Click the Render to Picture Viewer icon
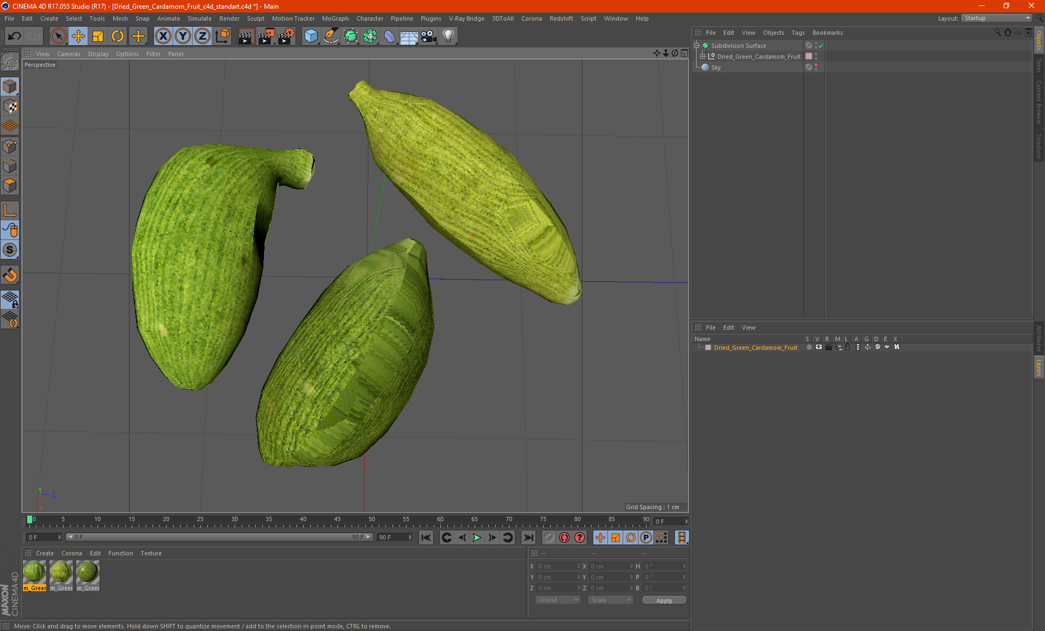 (266, 36)
